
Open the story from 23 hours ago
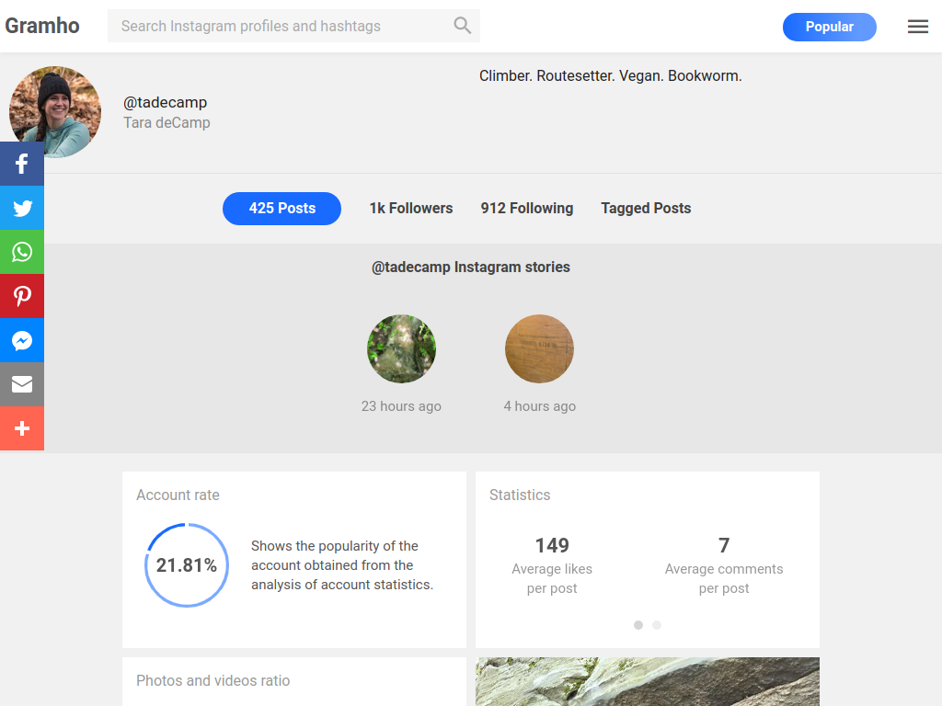401,349
